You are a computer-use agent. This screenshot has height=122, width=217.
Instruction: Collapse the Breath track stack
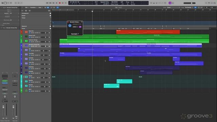pos(24,77)
